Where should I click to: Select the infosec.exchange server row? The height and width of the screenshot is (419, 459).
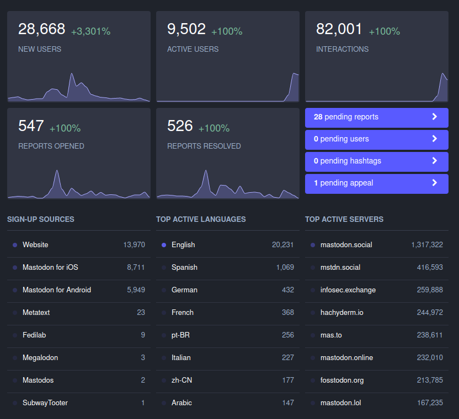376,290
